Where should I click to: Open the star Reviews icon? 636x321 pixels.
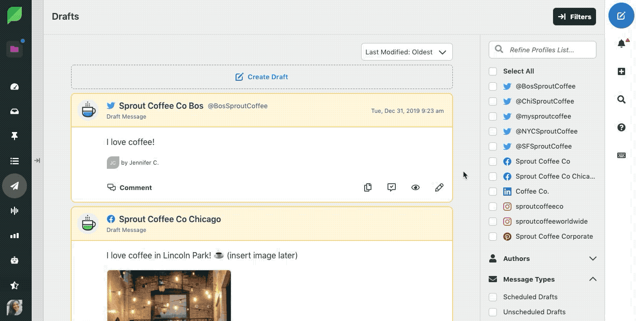tap(15, 285)
